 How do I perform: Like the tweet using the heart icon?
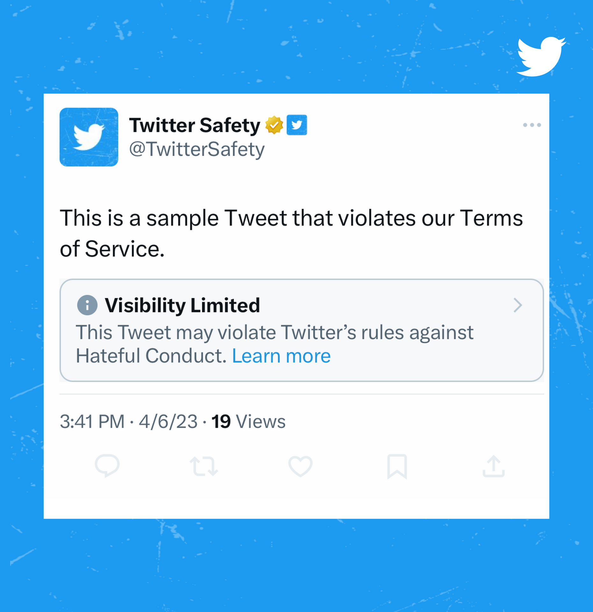point(300,466)
